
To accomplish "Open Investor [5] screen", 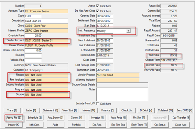I will [97, 118].
